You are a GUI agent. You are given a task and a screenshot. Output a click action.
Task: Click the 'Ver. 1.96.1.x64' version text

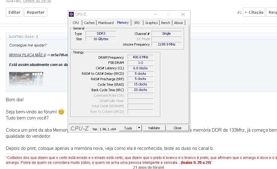click(x=104, y=129)
